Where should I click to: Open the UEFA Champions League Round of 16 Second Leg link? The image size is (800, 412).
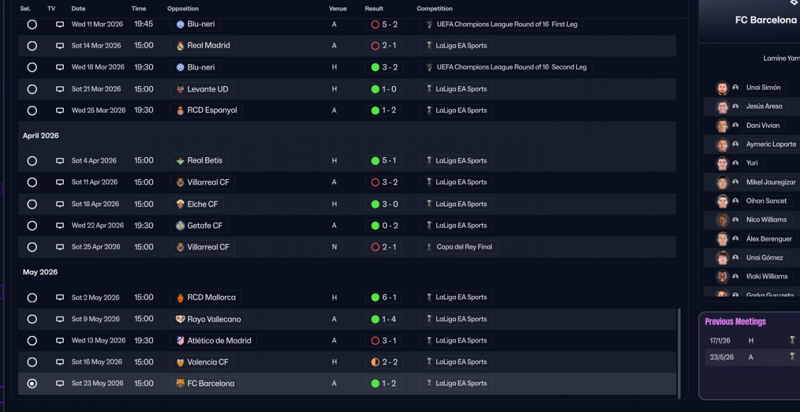point(511,67)
